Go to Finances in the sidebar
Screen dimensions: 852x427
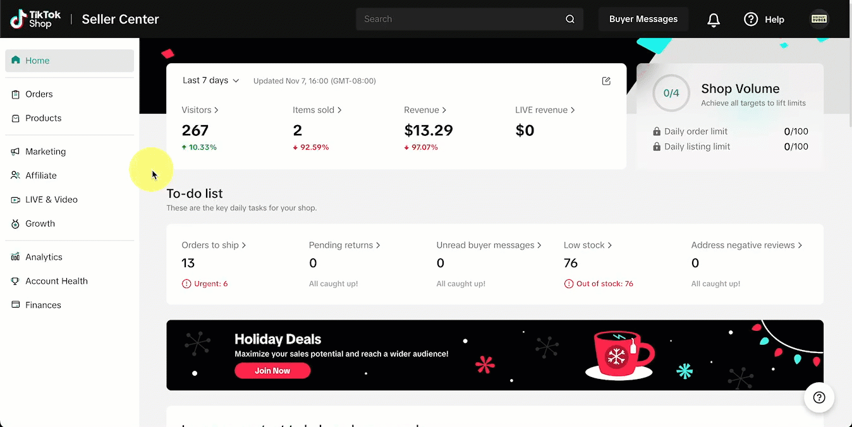point(43,305)
